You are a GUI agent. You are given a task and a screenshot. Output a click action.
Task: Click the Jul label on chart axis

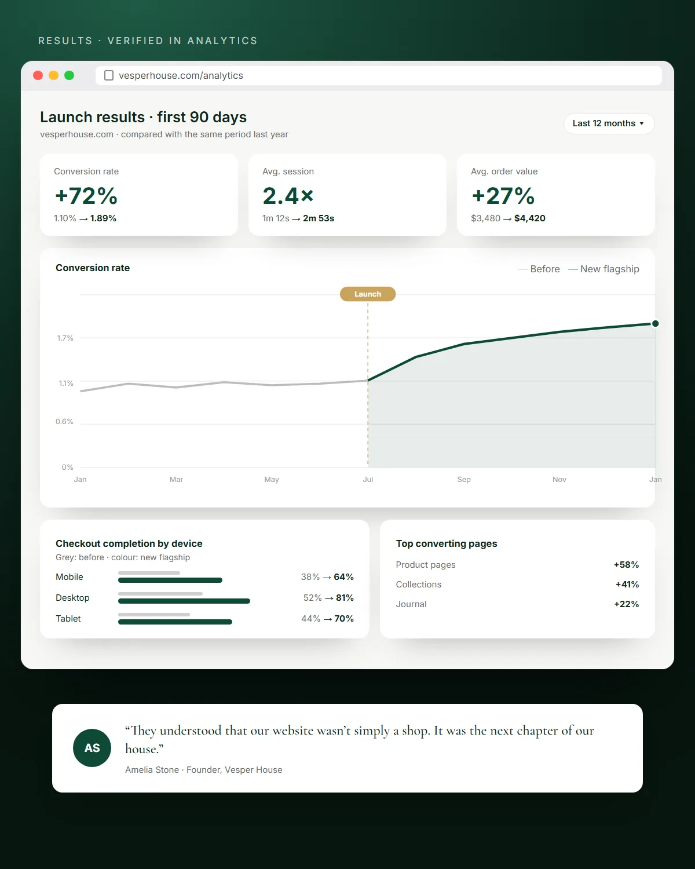pos(368,480)
